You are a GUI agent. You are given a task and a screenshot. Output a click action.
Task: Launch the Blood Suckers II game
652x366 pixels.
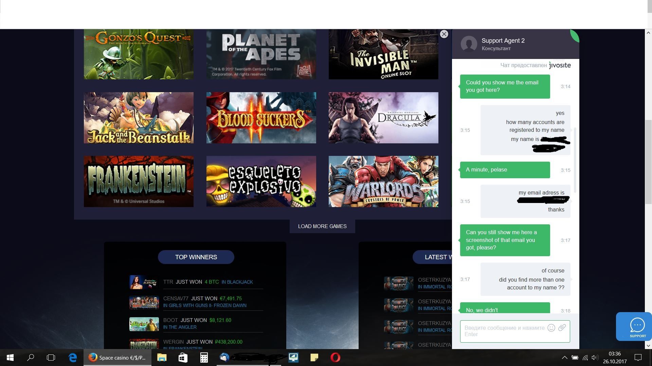point(261,118)
